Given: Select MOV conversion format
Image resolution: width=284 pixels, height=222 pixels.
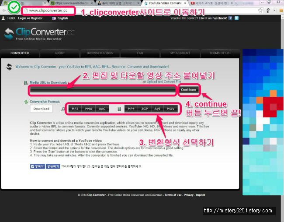Looking at the screenshot, I should coord(170,109).
